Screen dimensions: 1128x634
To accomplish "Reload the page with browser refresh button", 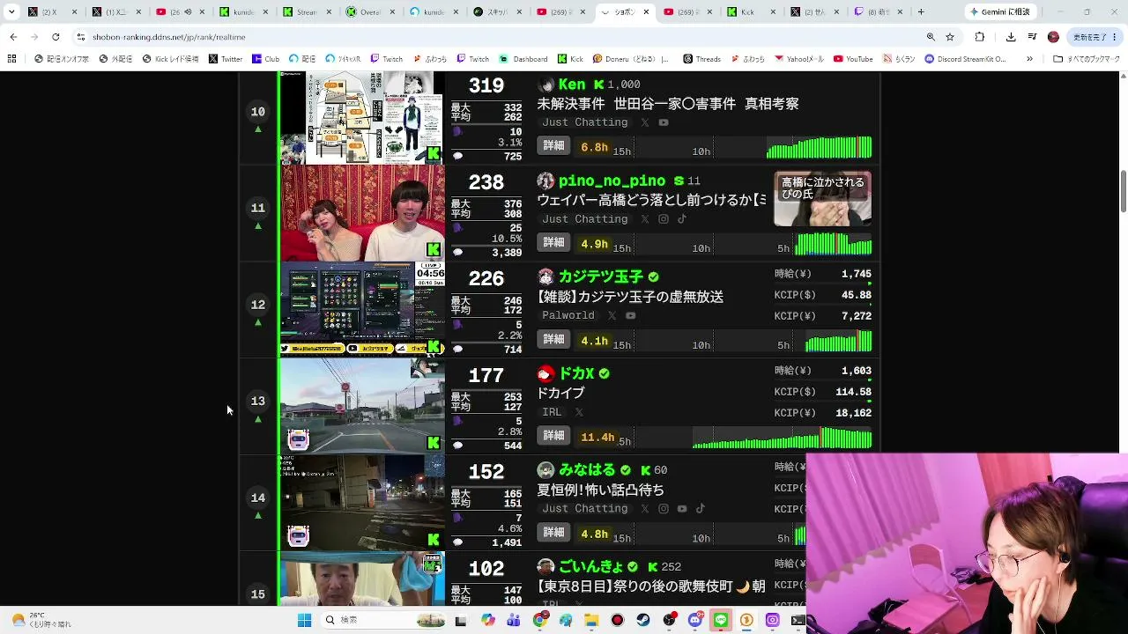I will point(56,37).
